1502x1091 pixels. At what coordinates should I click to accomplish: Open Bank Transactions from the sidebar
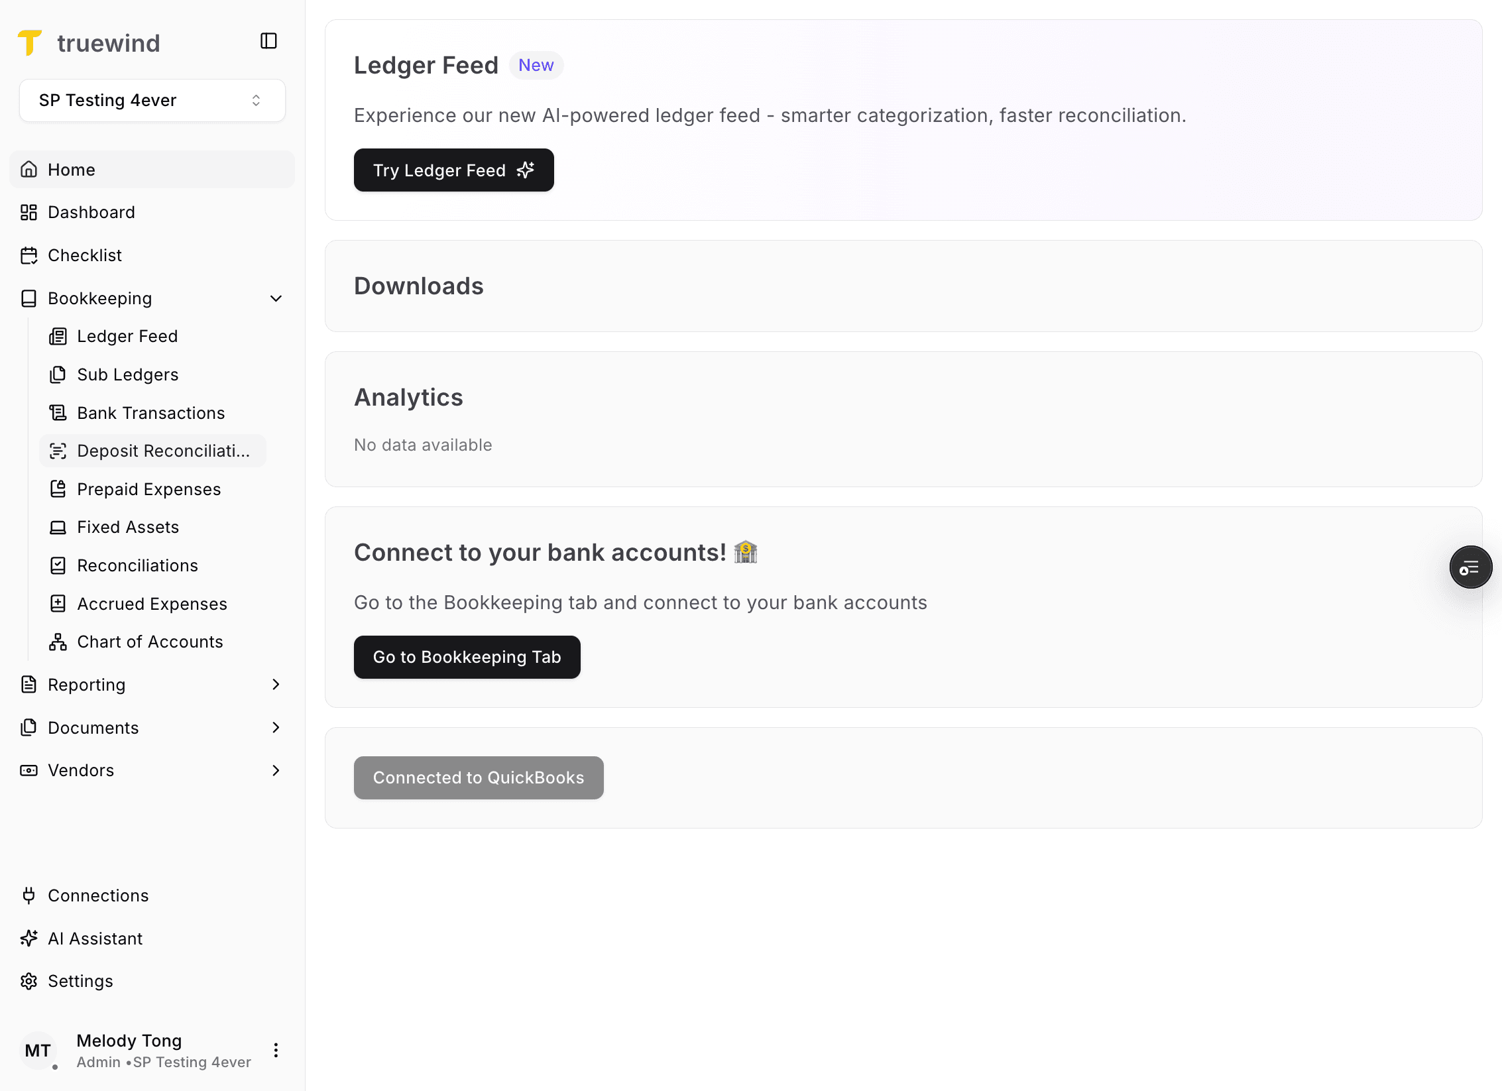click(150, 412)
